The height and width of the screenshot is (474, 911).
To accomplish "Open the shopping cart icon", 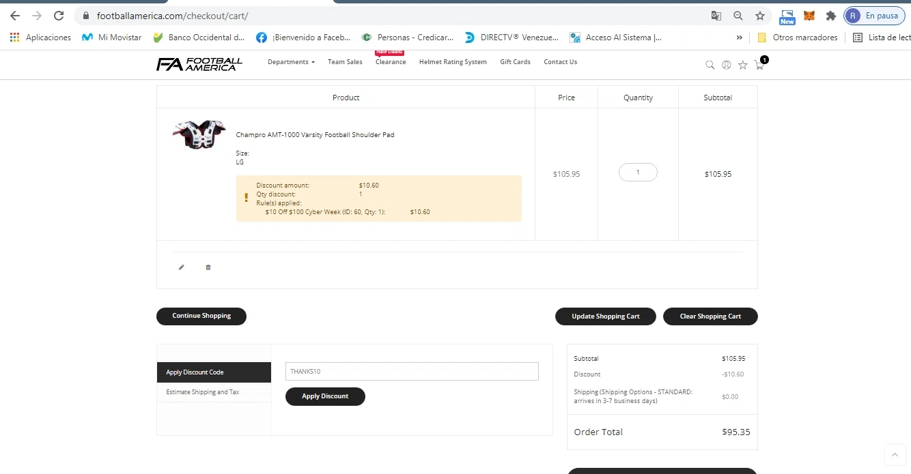I will [759, 65].
